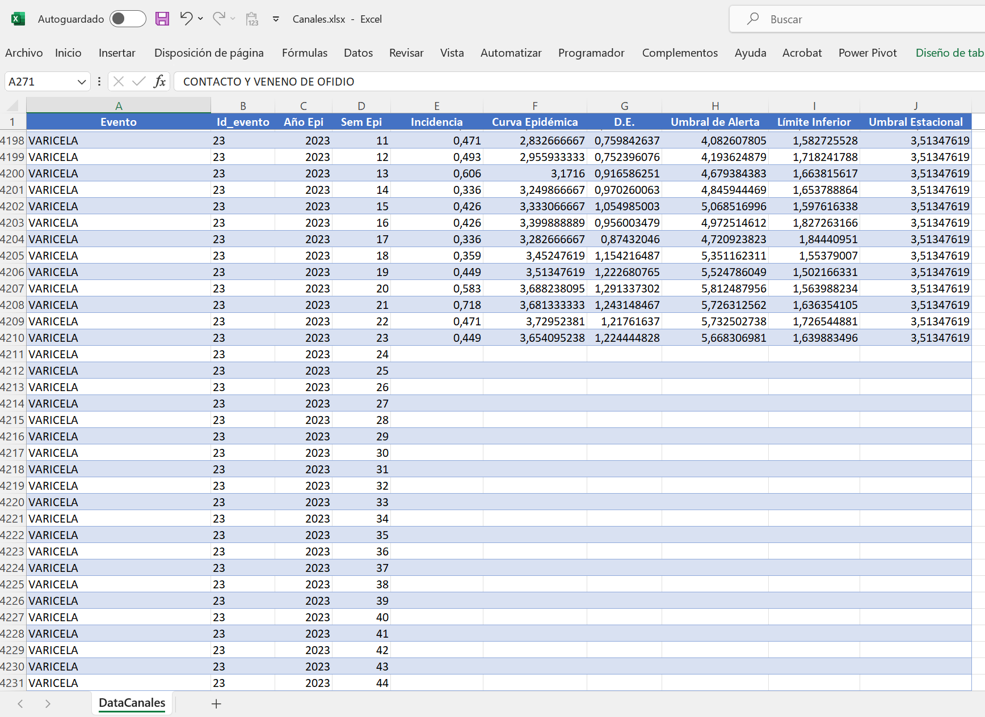985x717 pixels.
Task: Open the Undo history dropdown arrow
Action: 200,19
